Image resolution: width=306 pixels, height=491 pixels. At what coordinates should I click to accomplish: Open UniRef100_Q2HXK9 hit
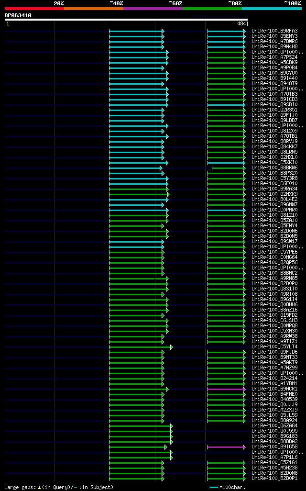[x=275, y=194]
